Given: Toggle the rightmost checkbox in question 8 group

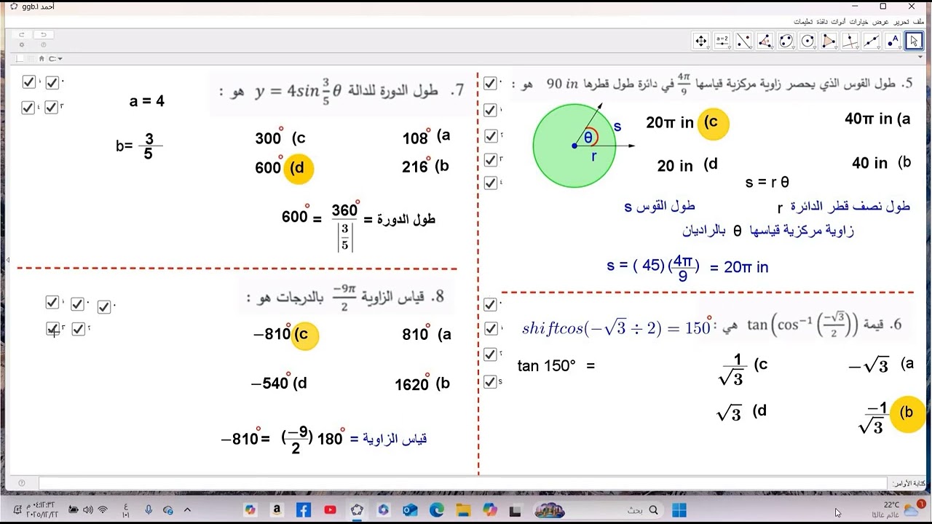Looking at the screenshot, I should [103, 307].
